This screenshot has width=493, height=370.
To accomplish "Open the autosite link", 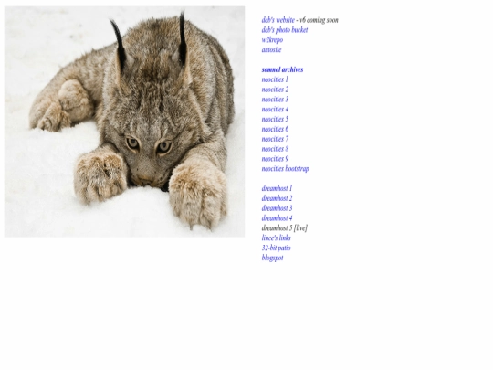I will 271,49.
